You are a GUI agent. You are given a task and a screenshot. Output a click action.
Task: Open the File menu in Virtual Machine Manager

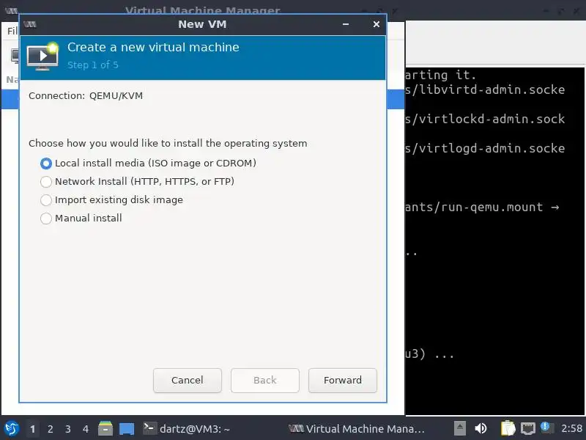point(12,31)
